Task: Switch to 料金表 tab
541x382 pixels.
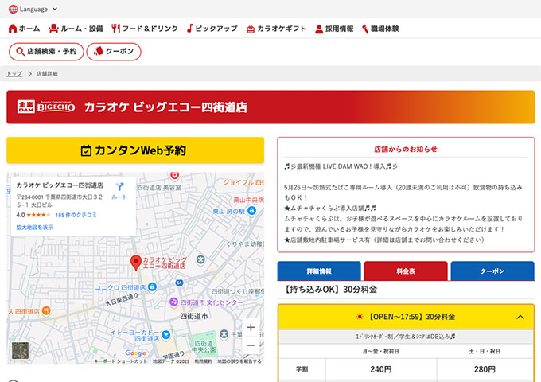Action: pyautogui.click(x=406, y=271)
